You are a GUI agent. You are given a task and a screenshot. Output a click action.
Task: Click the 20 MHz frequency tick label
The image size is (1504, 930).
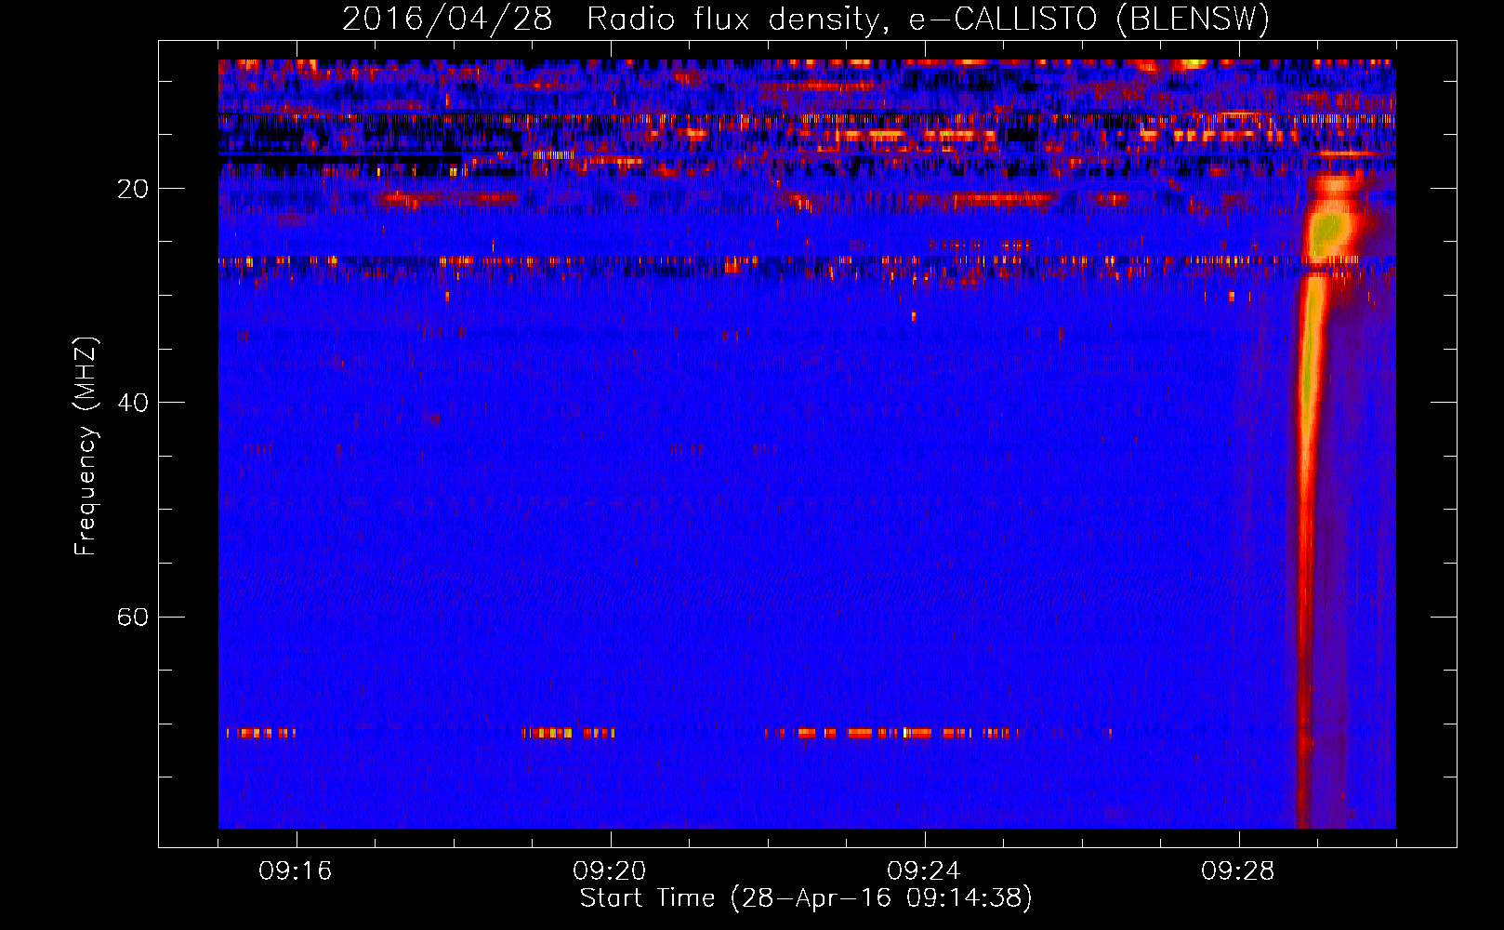click(133, 189)
